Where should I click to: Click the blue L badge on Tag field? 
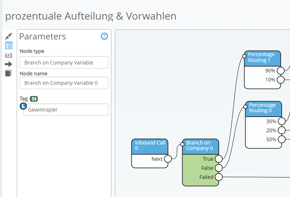coord(23,106)
